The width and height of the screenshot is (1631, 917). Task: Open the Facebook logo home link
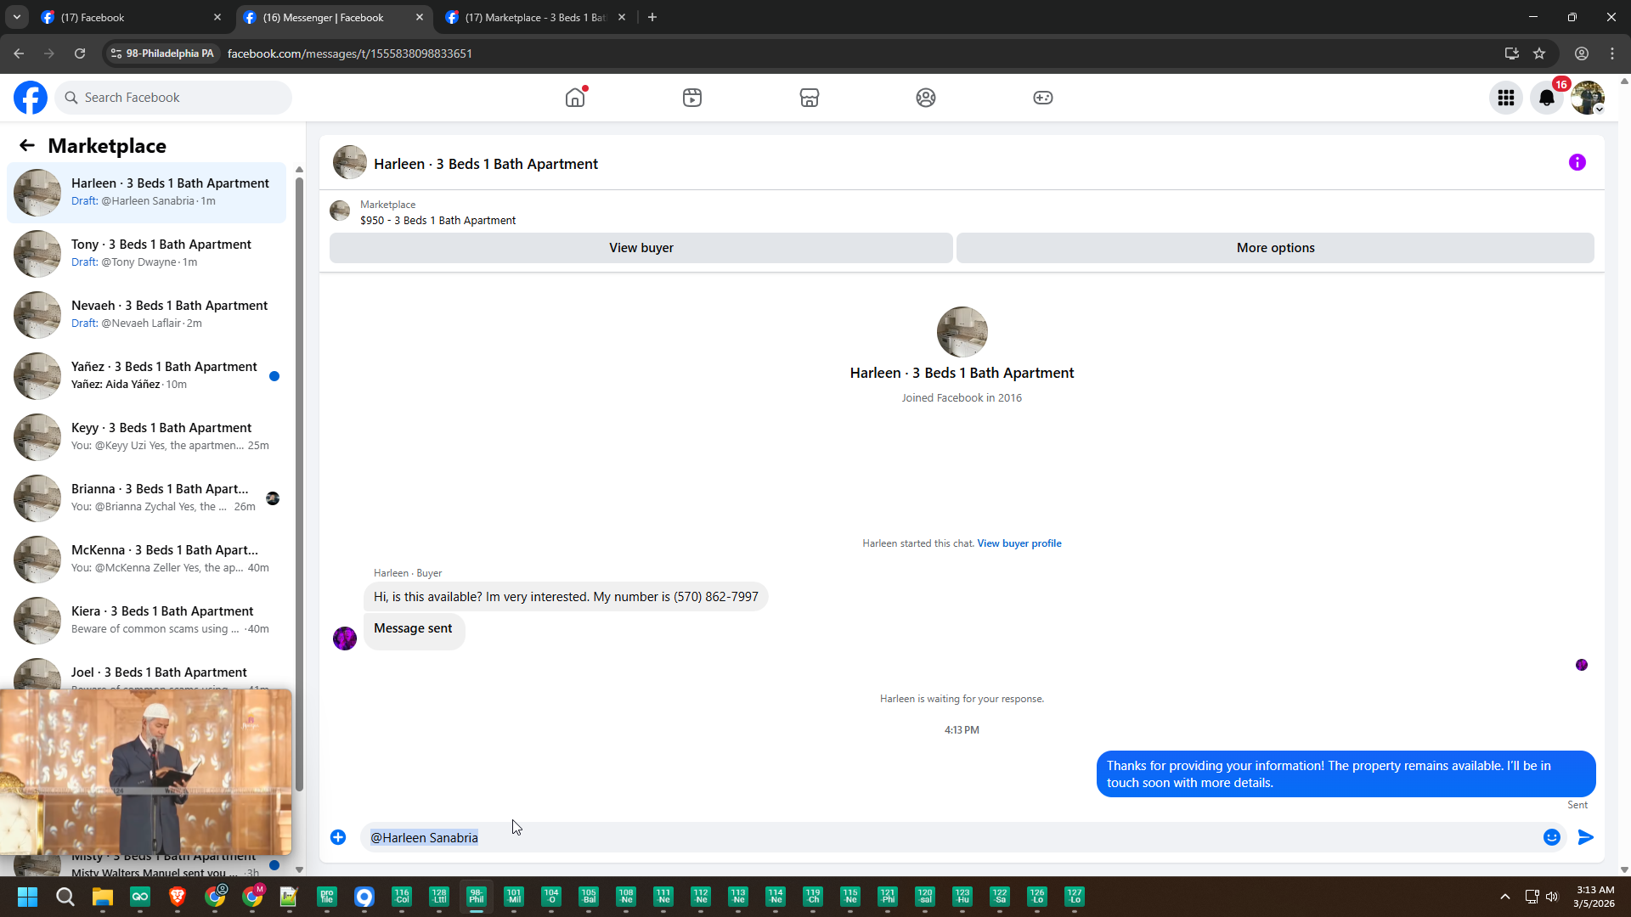tap(31, 98)
